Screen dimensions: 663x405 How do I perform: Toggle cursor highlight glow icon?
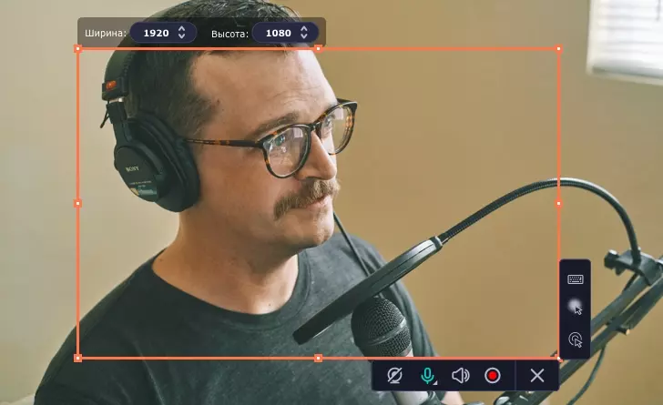pyautogui.click(x=575, y=307)
